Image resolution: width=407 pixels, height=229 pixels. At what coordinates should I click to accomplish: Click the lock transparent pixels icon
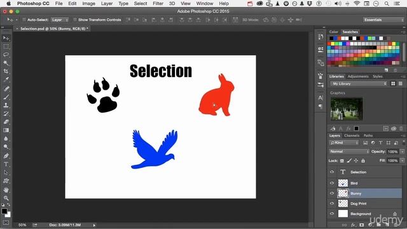(342, 161)
